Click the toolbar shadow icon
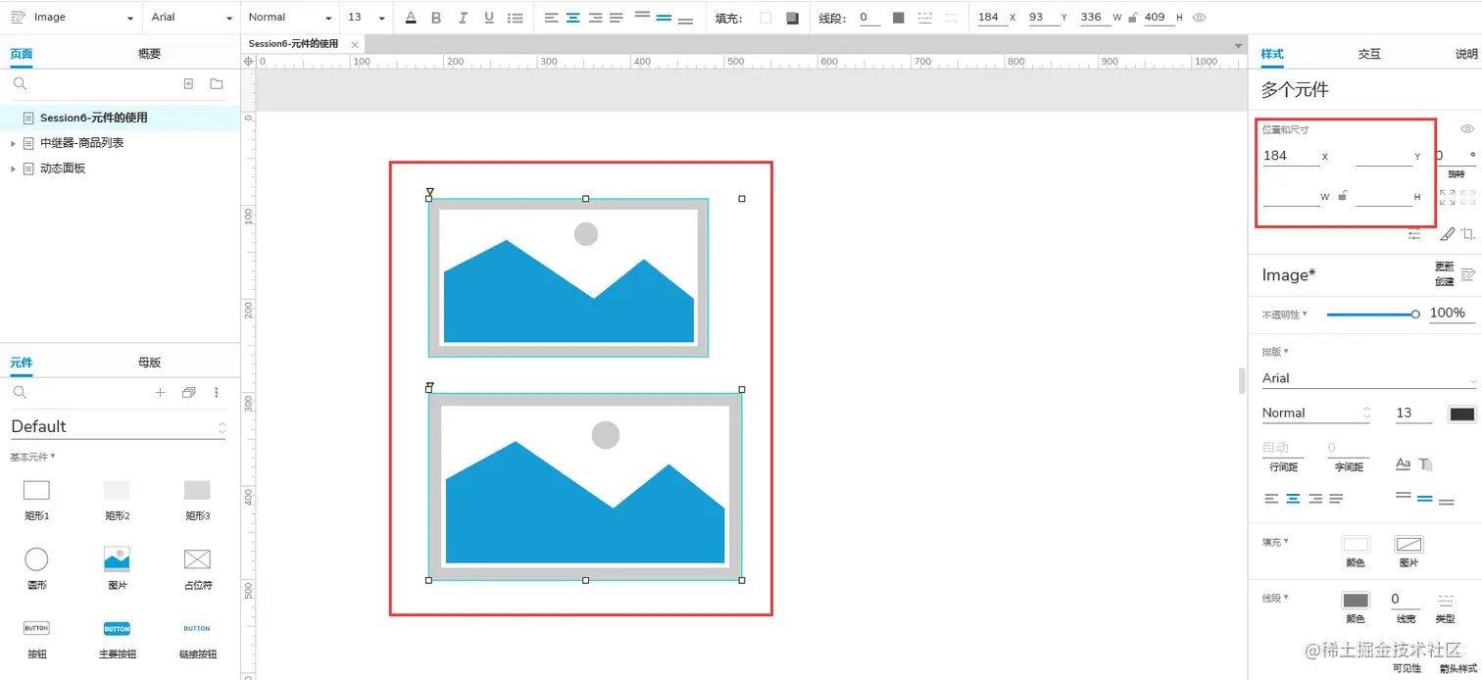The width and height of the screenshot is (1482, 680). click(x=792, y=18)
